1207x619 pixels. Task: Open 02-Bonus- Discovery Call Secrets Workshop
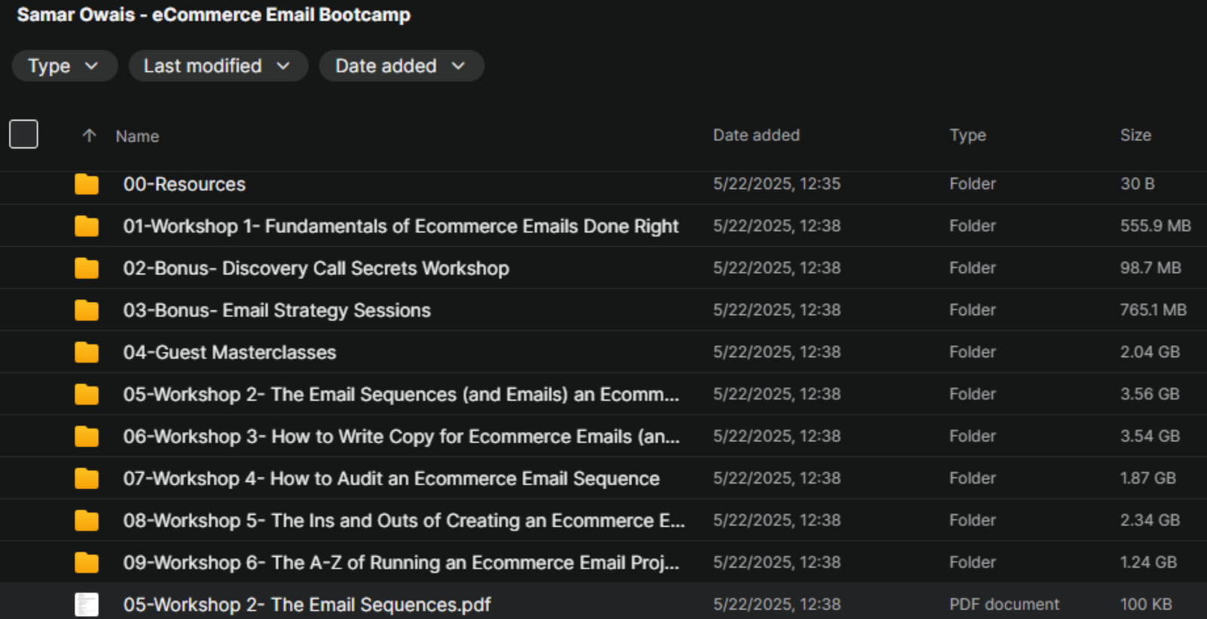pos(316,269)
